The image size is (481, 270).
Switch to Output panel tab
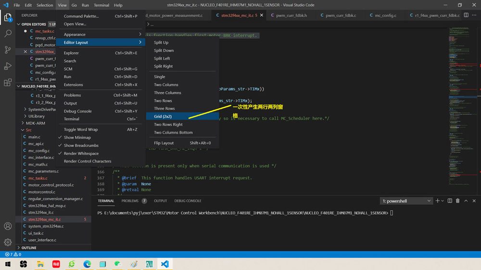160,201
